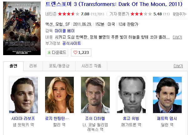
Task: Open the 시리즈 작품 tab
Action: point(91,66)
